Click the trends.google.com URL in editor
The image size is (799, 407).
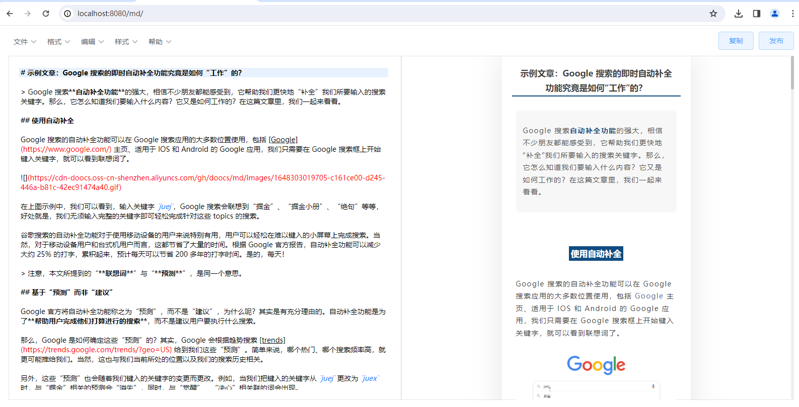[96, 350]
